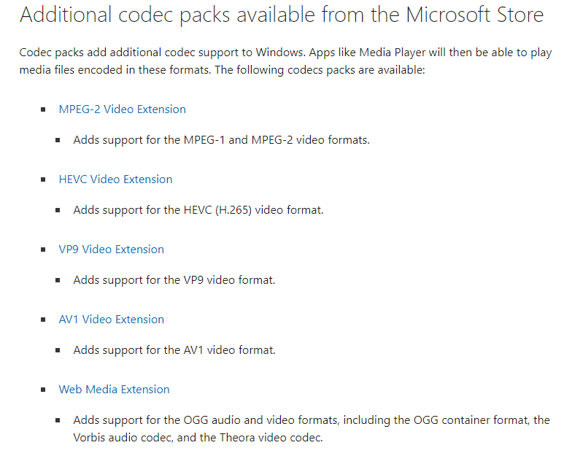The width and height of the screenshot is (564, 456).
Task: Click the 'Vorbis audio codec' text line
Action: pos(198,438)
